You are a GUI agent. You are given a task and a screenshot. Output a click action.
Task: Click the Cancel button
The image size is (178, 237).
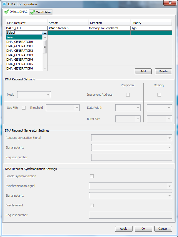[x=163, y=229]
